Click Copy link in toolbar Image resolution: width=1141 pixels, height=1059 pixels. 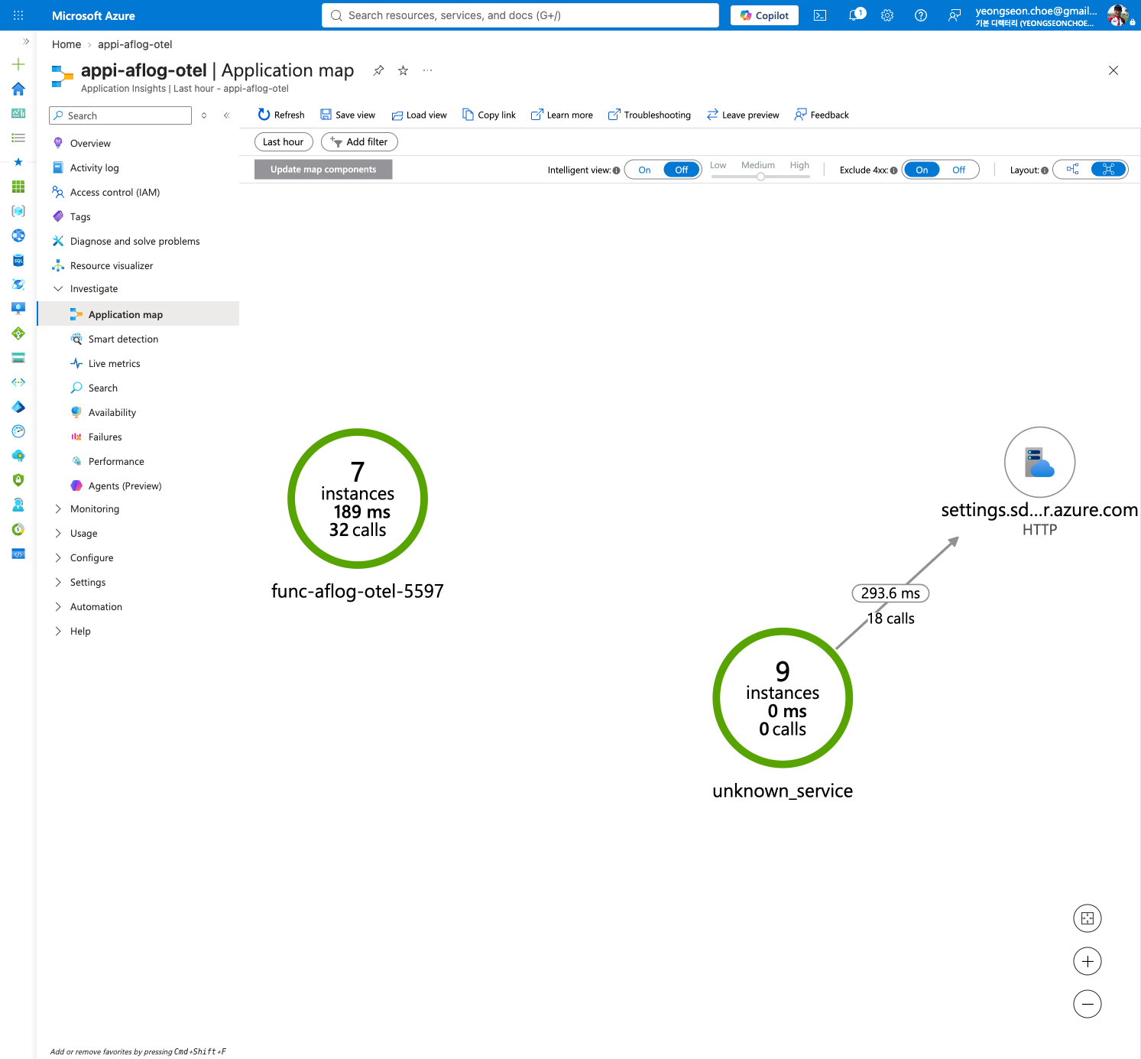489,115
